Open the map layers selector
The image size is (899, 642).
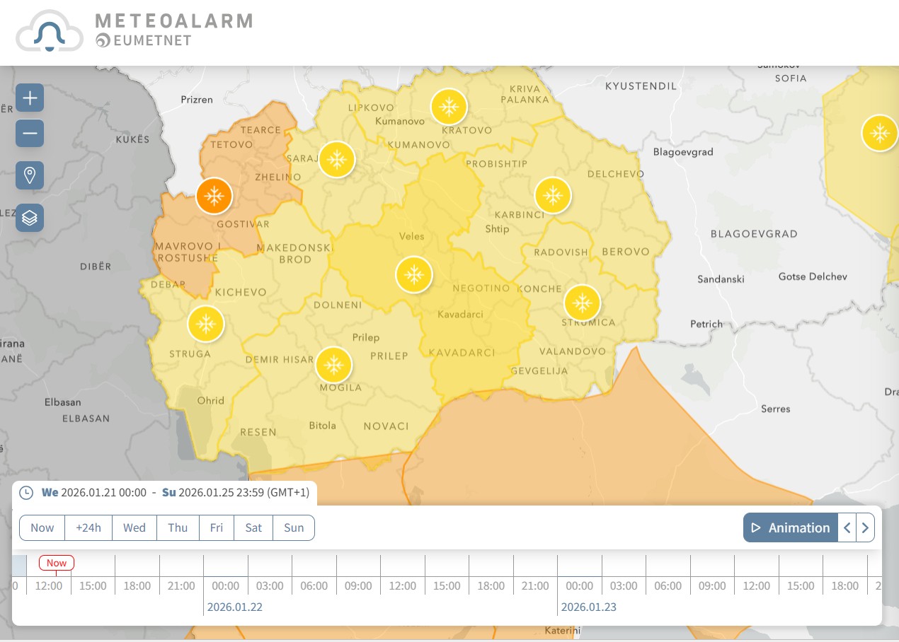point(30,218)
